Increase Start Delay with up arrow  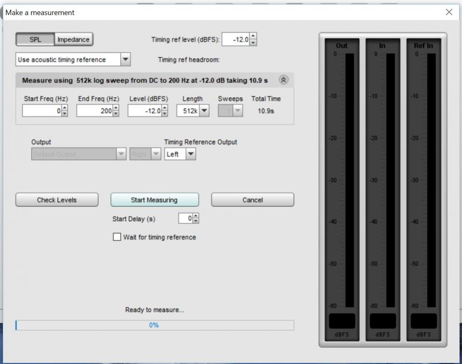(x=196, y=216)
